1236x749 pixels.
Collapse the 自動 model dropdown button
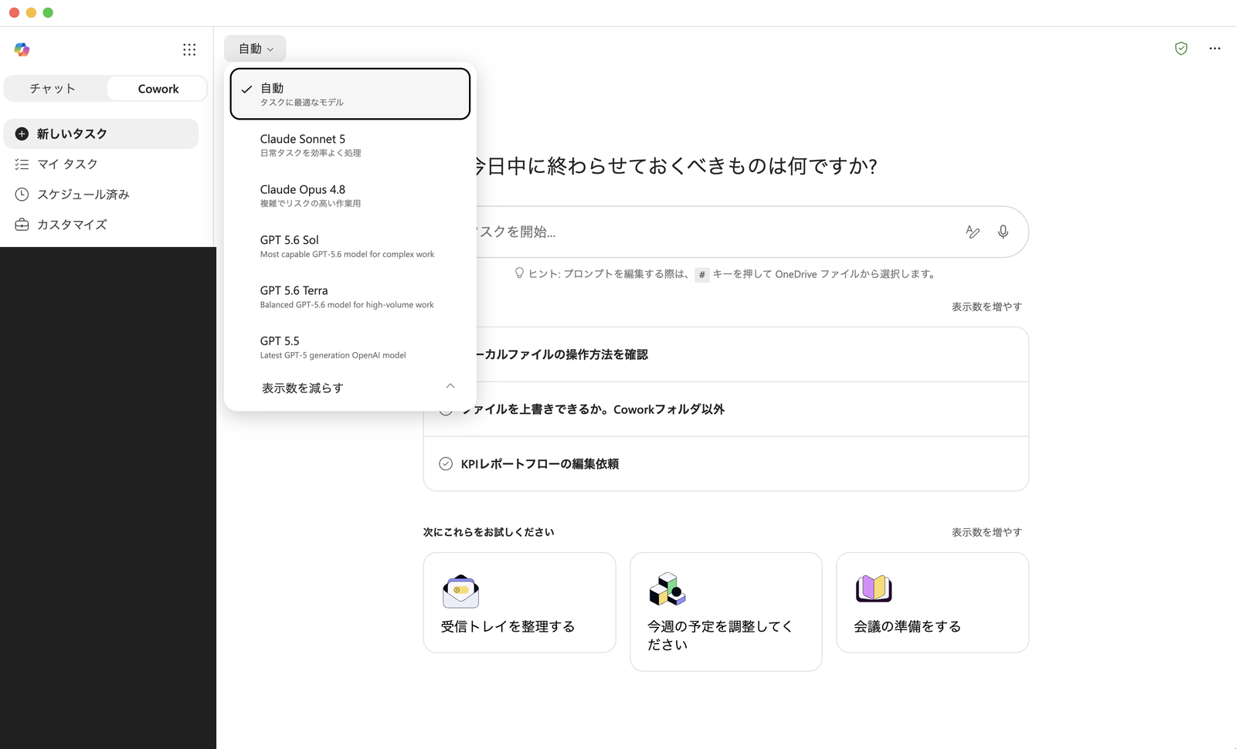[255, 49]
